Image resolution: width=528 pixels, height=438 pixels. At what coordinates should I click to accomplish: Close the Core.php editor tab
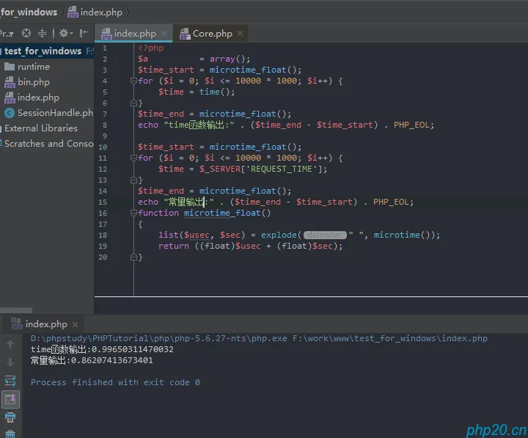[240, 33]
